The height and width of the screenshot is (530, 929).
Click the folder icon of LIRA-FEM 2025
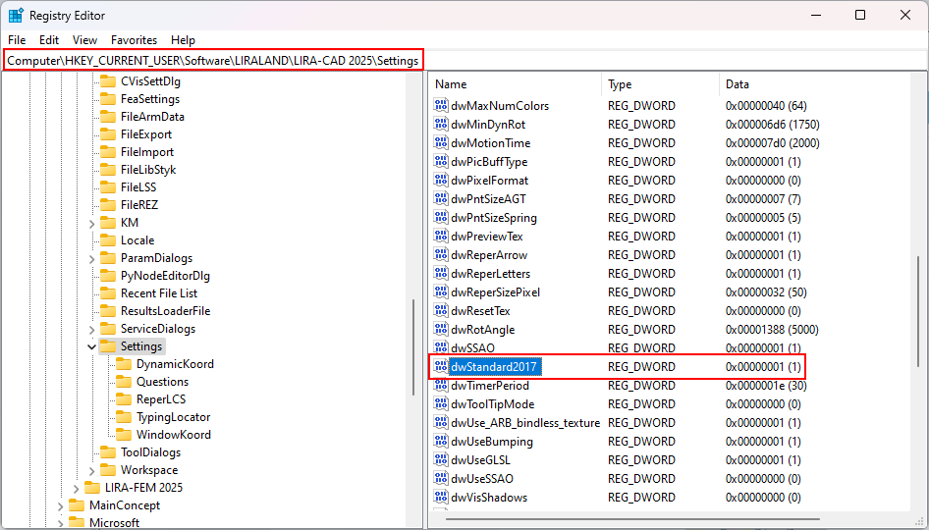92,488
